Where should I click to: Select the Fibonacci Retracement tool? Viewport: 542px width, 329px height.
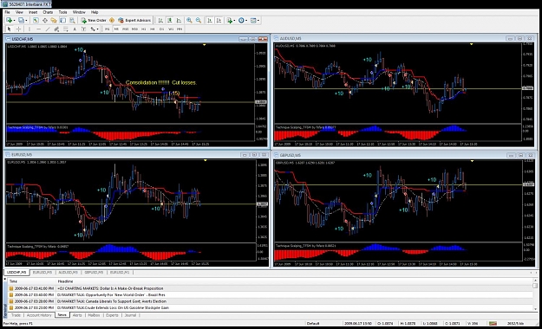66,29
